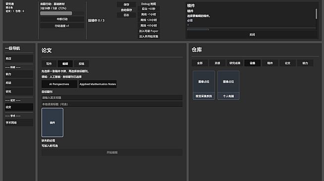Open the 商店 page in the navigation sidebar
Image resolution: width=324 pixels, height=181 pixels.
coord(19,59)
